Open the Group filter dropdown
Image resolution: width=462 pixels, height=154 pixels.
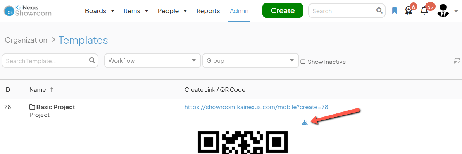[x=251, y=60]
